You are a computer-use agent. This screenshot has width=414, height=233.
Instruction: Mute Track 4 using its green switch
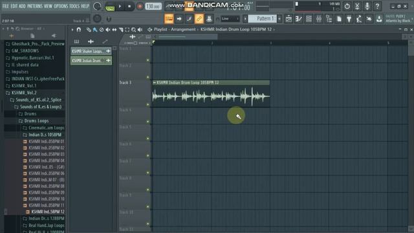click(148, 122)
